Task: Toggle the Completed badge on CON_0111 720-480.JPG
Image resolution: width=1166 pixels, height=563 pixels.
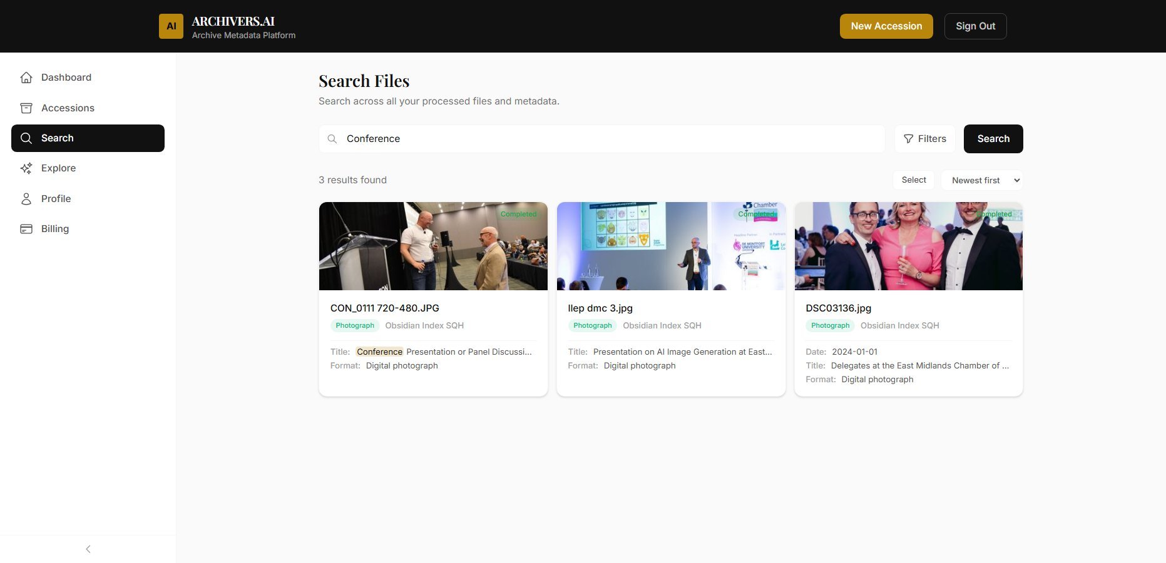Action: pos(519,214)
